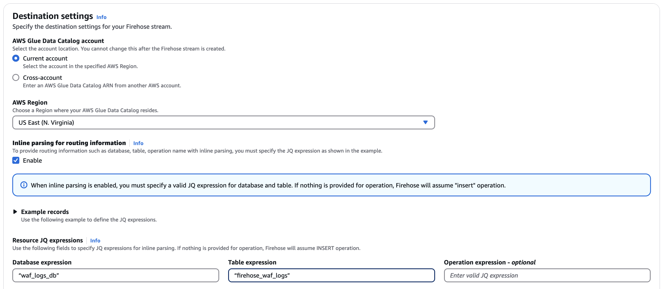The height and width of the screenshot is (289, 661).
Task: Open Info link for inline parsing
Action: [x=138, y=143]
